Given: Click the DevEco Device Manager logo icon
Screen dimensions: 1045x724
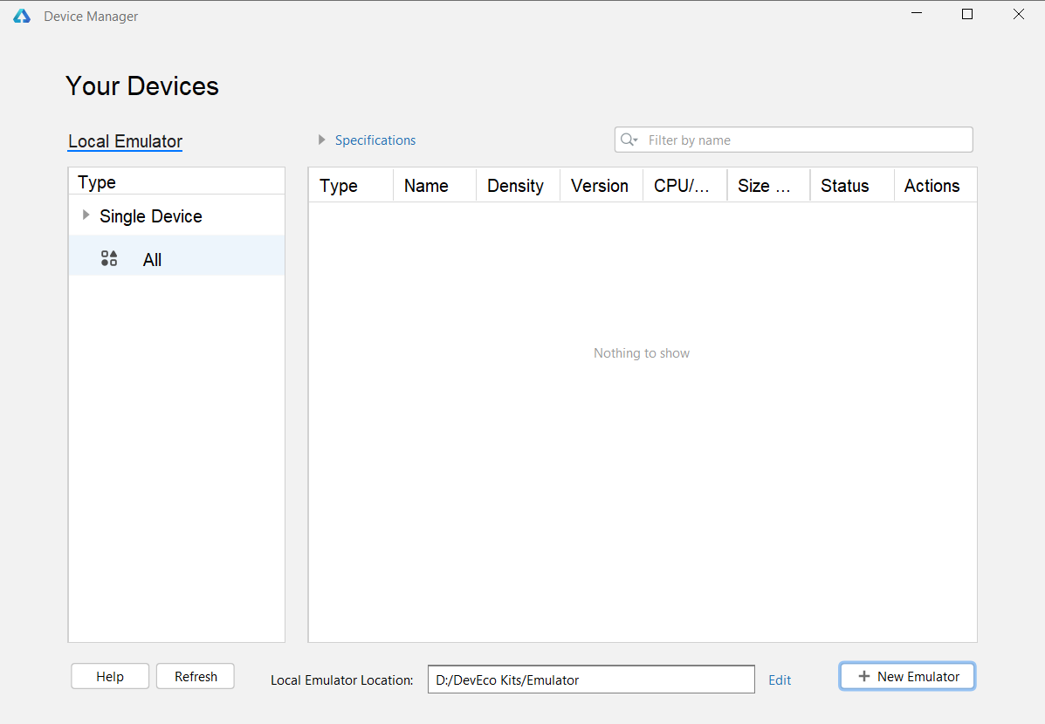Looking at the screenshot, I should pyautogui.click(x=22, y=16).
